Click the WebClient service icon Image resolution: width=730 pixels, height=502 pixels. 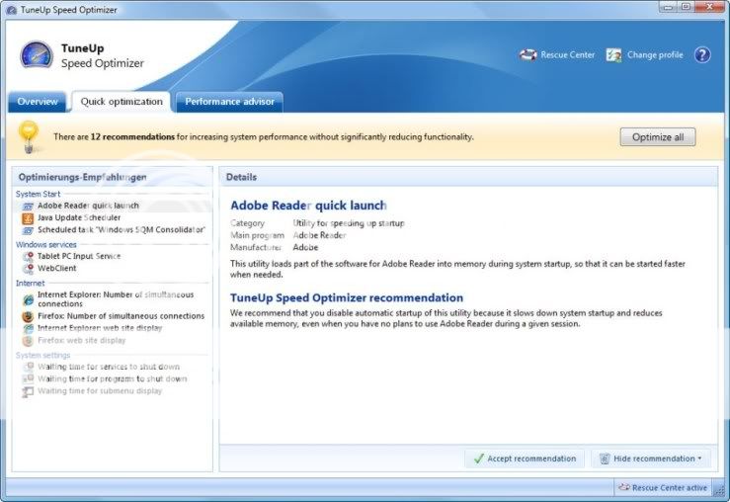(x=28, y=268)
